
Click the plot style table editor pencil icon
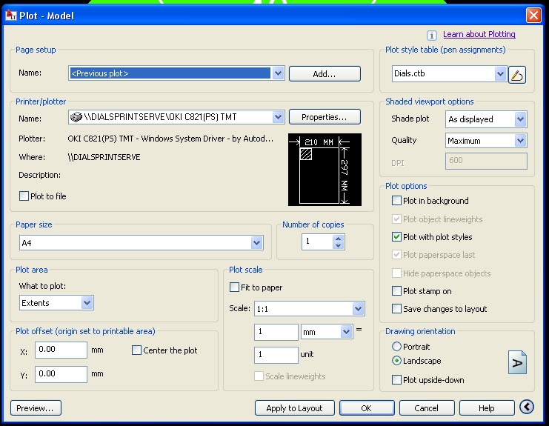point(517,74)
